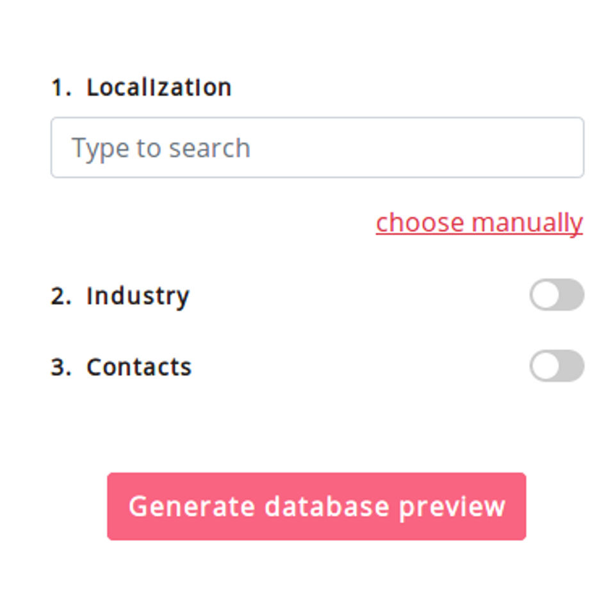Open the 'choose manually' link

tap(479, 223)
